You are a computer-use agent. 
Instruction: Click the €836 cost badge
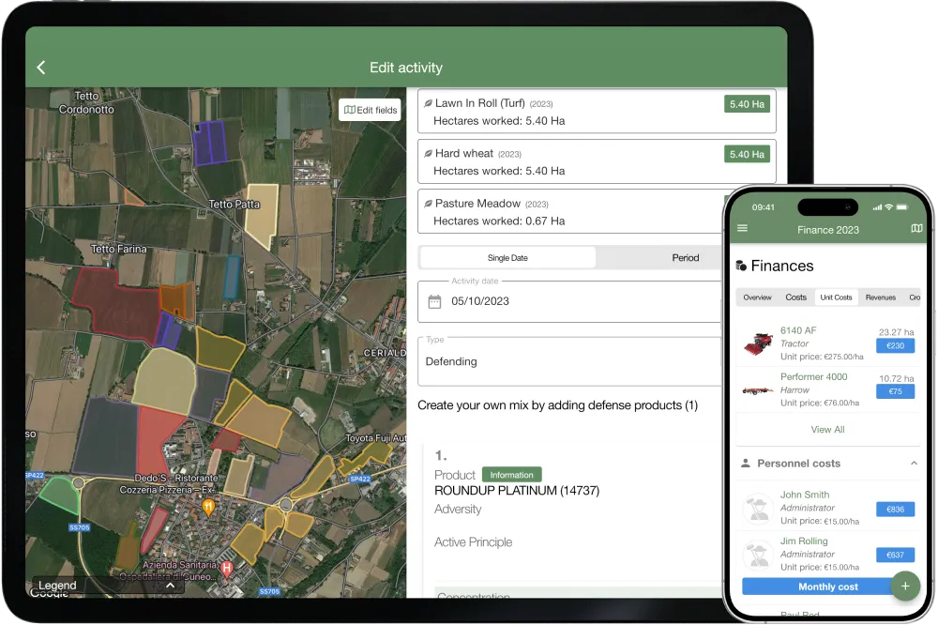click(895, 510)
